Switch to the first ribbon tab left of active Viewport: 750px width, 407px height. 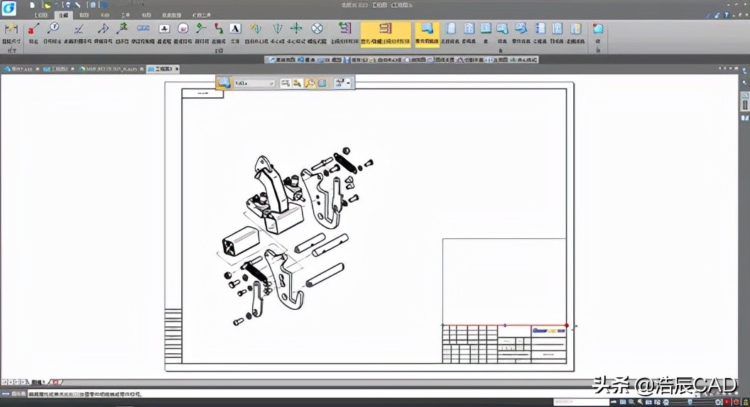click(43, 14)
